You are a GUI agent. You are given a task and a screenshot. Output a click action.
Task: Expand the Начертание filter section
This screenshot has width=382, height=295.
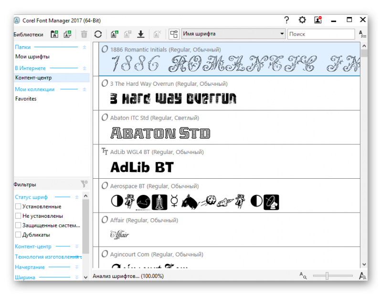(77, 267)
